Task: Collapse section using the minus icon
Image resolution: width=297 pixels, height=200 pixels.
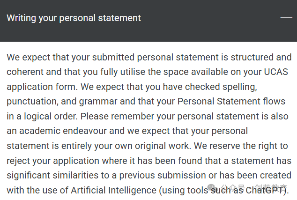Action: [286, 18]
